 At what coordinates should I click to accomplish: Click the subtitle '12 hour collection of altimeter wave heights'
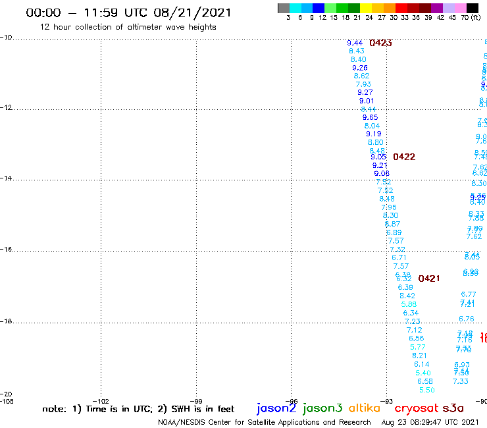(128, 27)
